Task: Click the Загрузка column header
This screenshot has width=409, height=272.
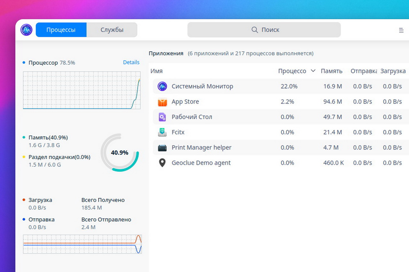Action: [x=393, y=71]
